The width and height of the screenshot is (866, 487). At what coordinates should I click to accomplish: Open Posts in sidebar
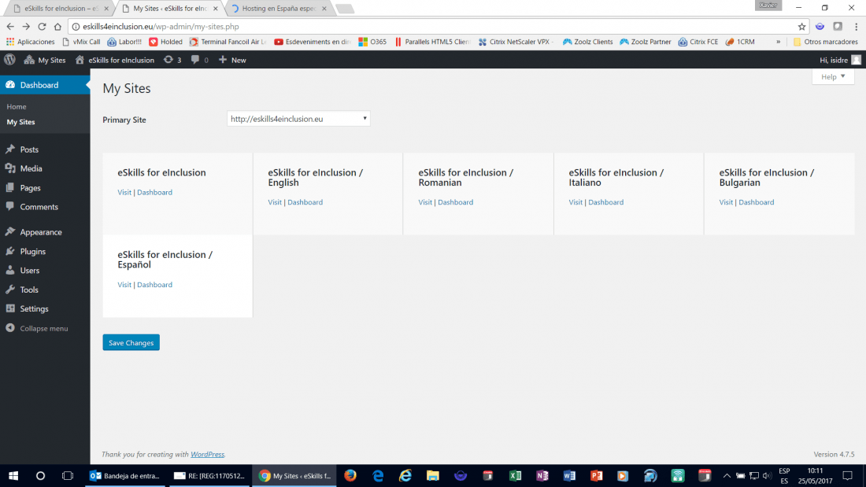pyautogui.click(x=45, y=149)
